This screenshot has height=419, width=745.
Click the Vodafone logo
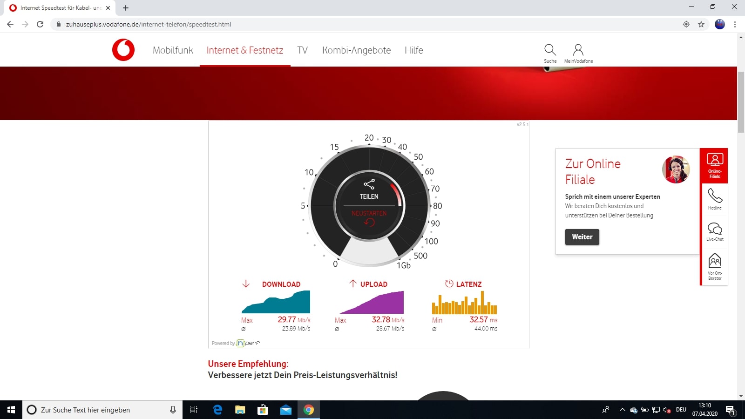(x=123, y=50)
